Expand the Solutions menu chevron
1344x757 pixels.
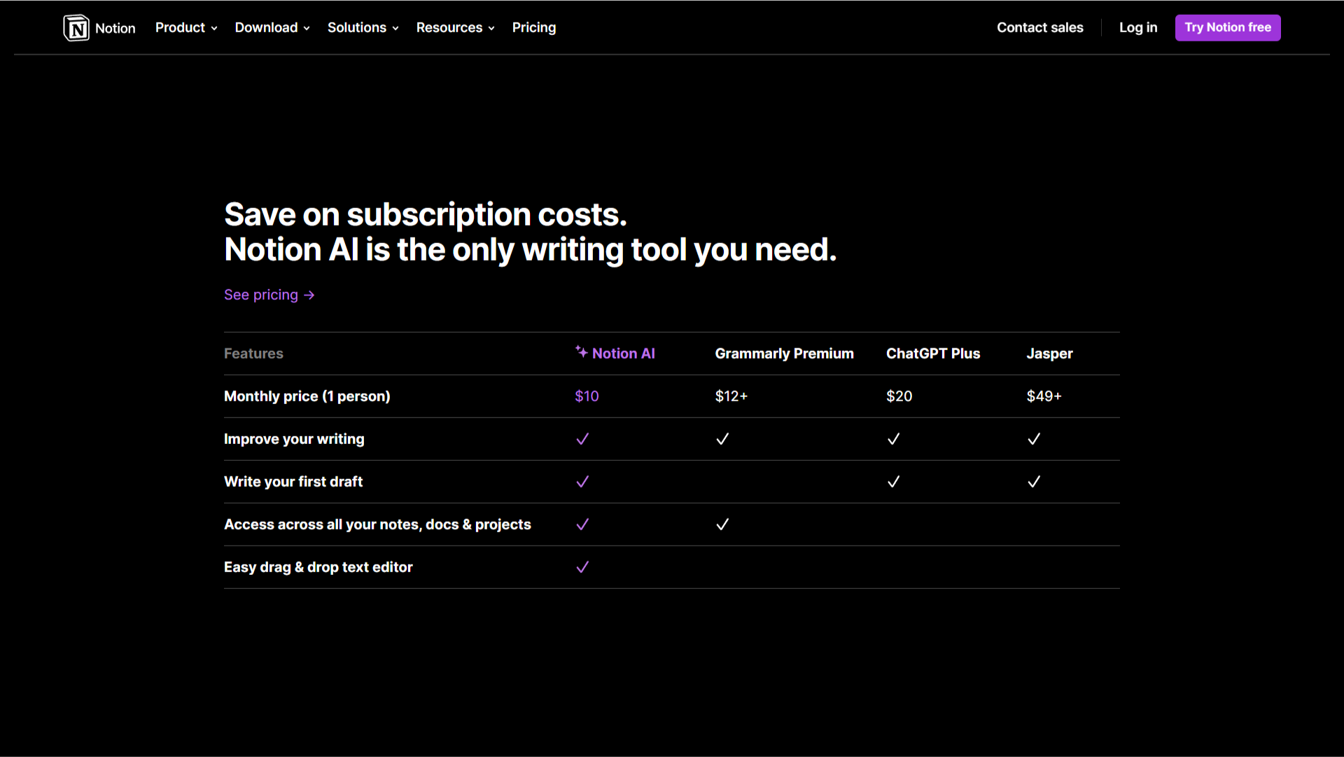pos(395,29)
